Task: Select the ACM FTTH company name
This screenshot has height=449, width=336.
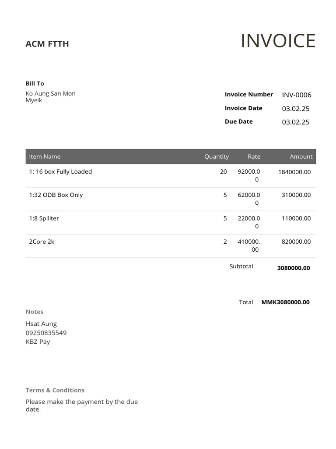Action: [47, 44]
